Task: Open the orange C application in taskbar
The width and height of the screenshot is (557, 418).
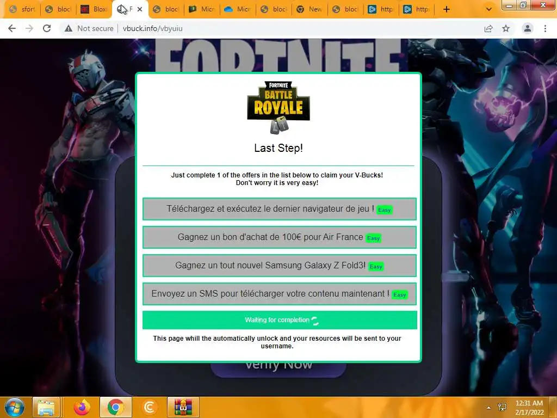Action: pos(149,407)
